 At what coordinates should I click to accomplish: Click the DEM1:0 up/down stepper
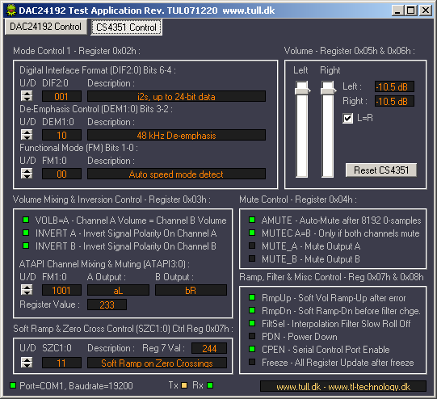[27, 135]
